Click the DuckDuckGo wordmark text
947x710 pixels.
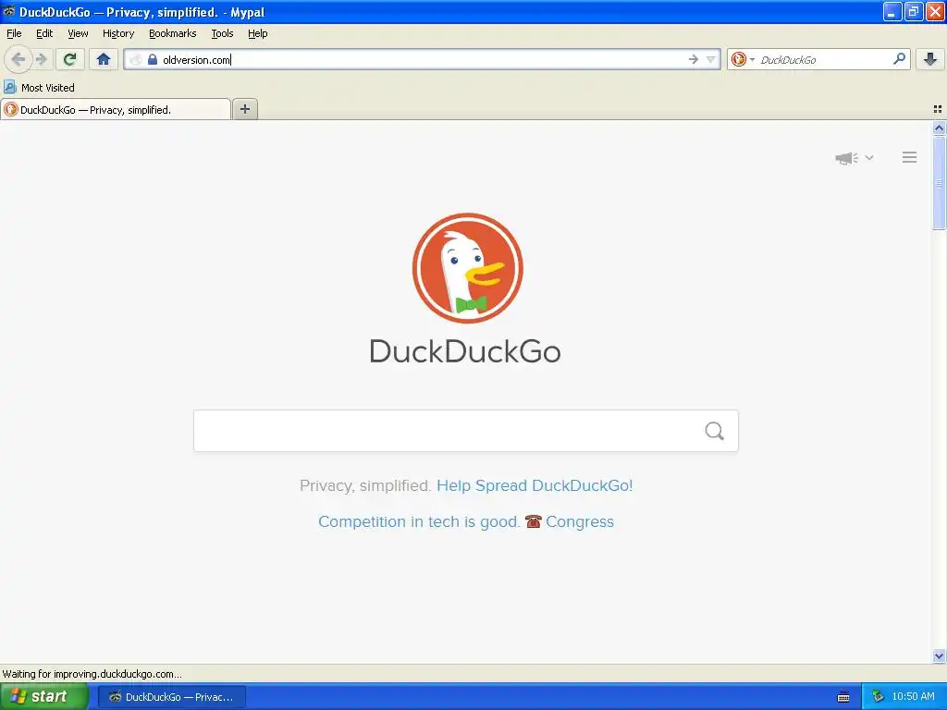point(465,351)
